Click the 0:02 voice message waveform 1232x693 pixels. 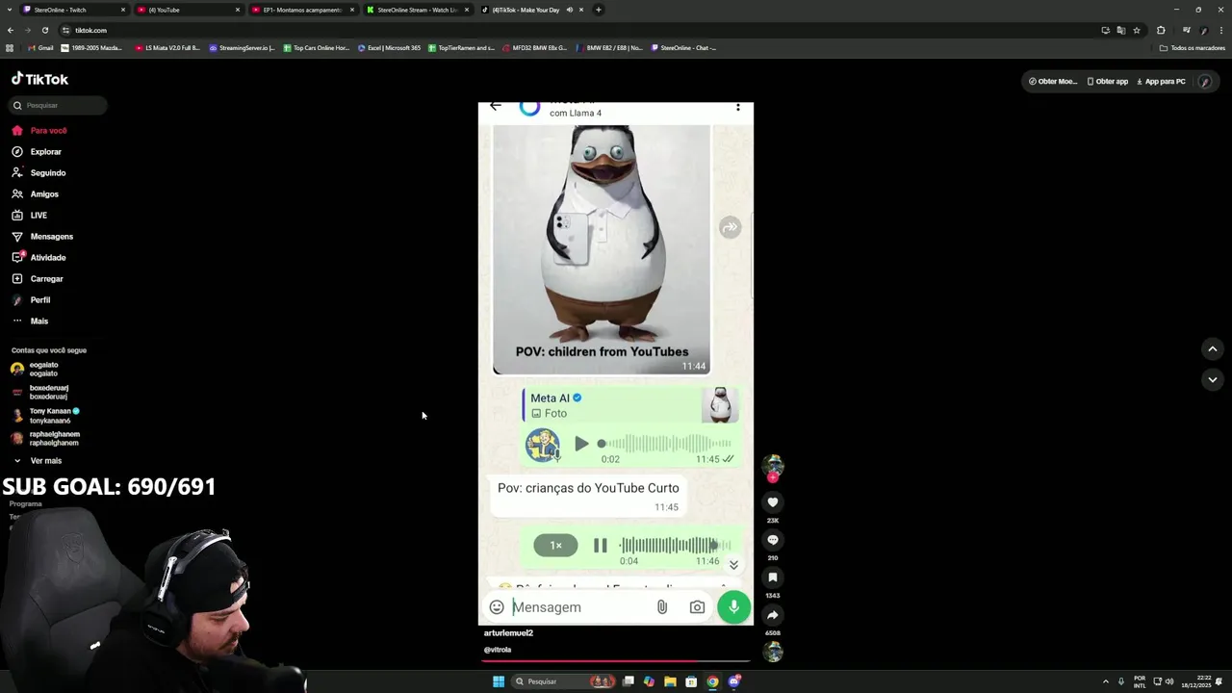coord(664,444)
